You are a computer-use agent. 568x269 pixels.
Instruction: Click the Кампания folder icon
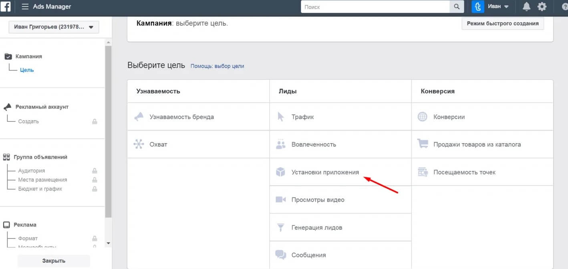point(8,57)
